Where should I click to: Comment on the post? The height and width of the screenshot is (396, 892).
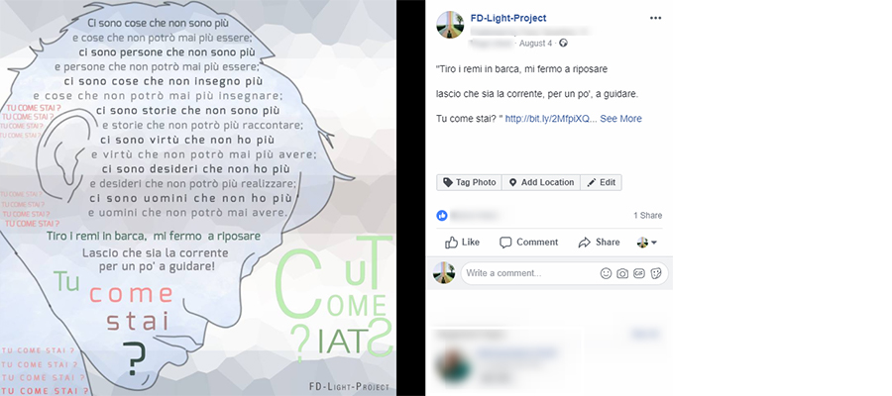(x=528, y=242)
